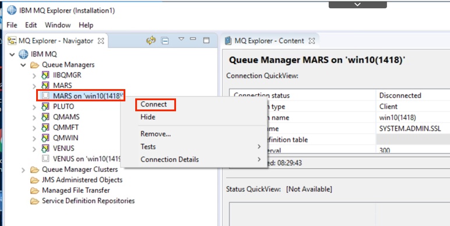Open the Edit menu
The image size is (450, 226).
pyautogui.click(x=31, y=25)
